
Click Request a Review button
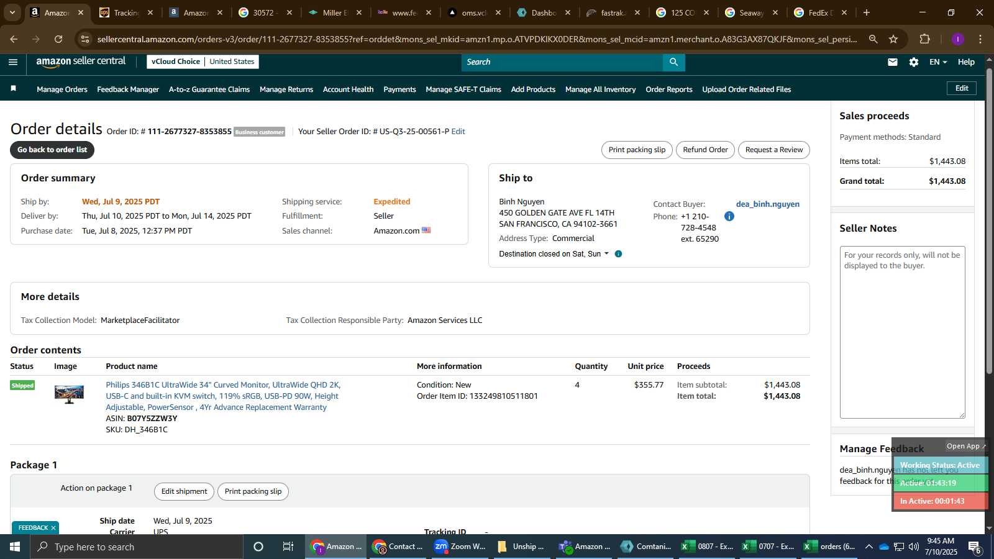774,150
